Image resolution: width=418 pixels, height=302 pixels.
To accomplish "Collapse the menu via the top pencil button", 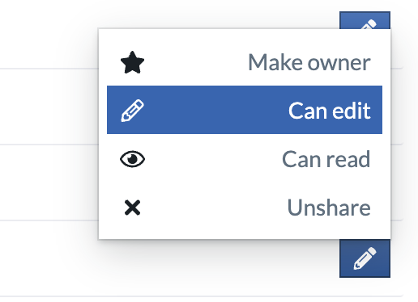I will point(365,20).
